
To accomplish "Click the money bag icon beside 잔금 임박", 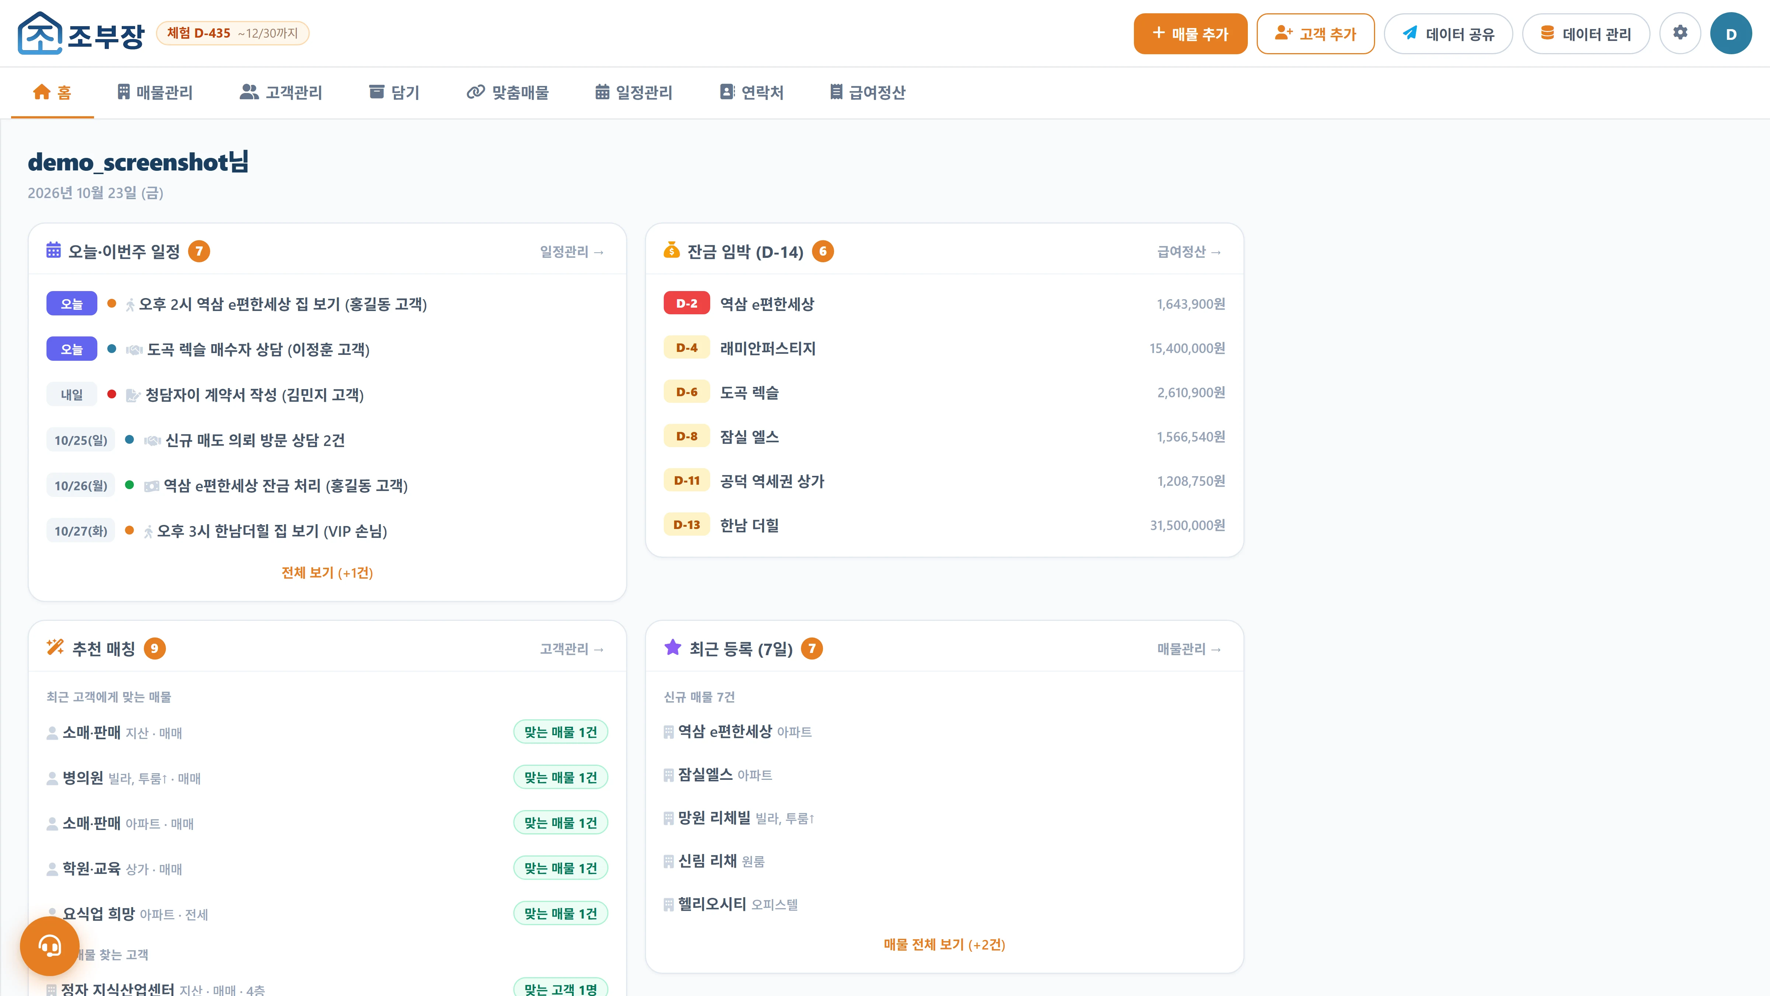I will coord(671,250).
